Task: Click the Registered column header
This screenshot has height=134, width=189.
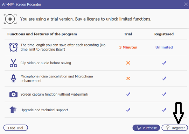Action: [x=164, y=34]
